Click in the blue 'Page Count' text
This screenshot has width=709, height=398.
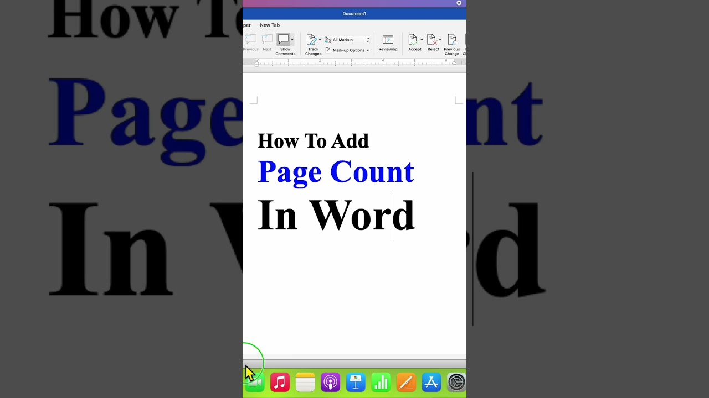click(x=336, y=172)
